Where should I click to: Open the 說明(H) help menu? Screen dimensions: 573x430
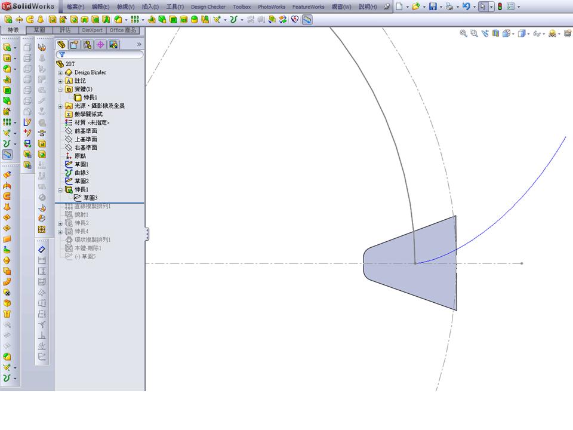pyautogui.click(x=367, y=7)
